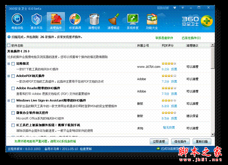Click the 信任插件 trust plugin button
The image size is (228, 165).
[x=180, y=142]
